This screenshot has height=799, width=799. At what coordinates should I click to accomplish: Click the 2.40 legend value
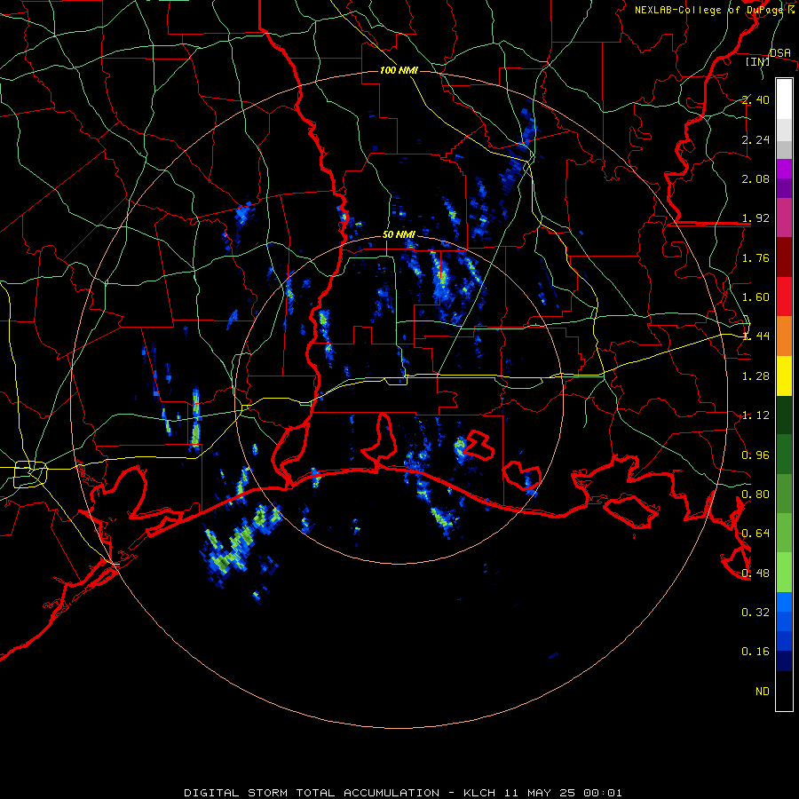point(755,99)
